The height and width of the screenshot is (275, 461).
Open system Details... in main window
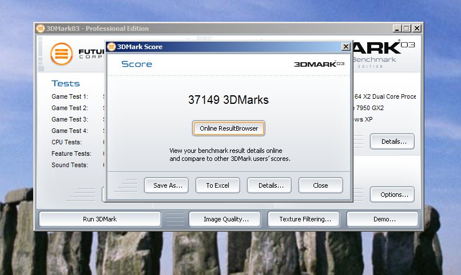[392, 141]
